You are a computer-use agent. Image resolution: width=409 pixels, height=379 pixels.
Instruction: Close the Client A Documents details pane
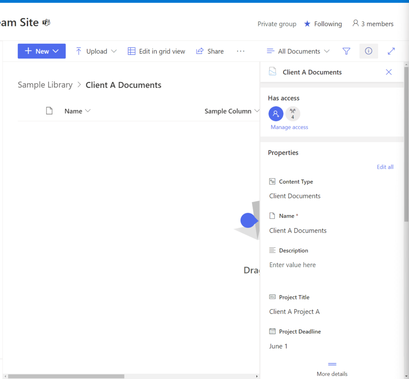coord(389,72)
